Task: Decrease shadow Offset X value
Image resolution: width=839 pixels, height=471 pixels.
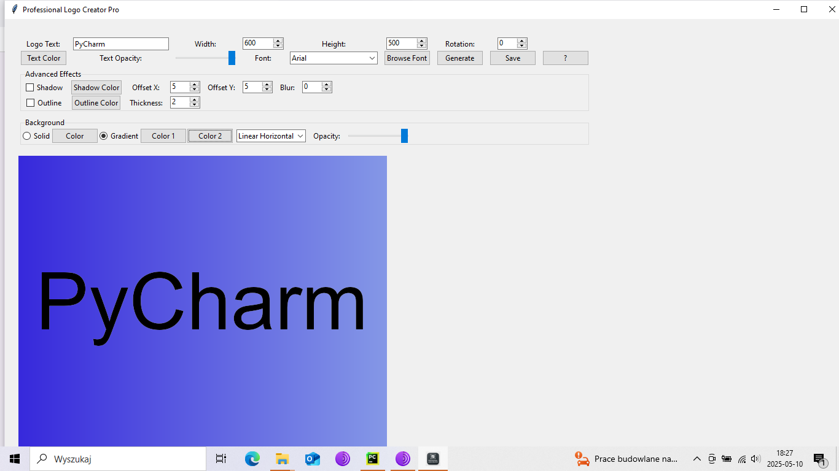Action: click(195, 90)
